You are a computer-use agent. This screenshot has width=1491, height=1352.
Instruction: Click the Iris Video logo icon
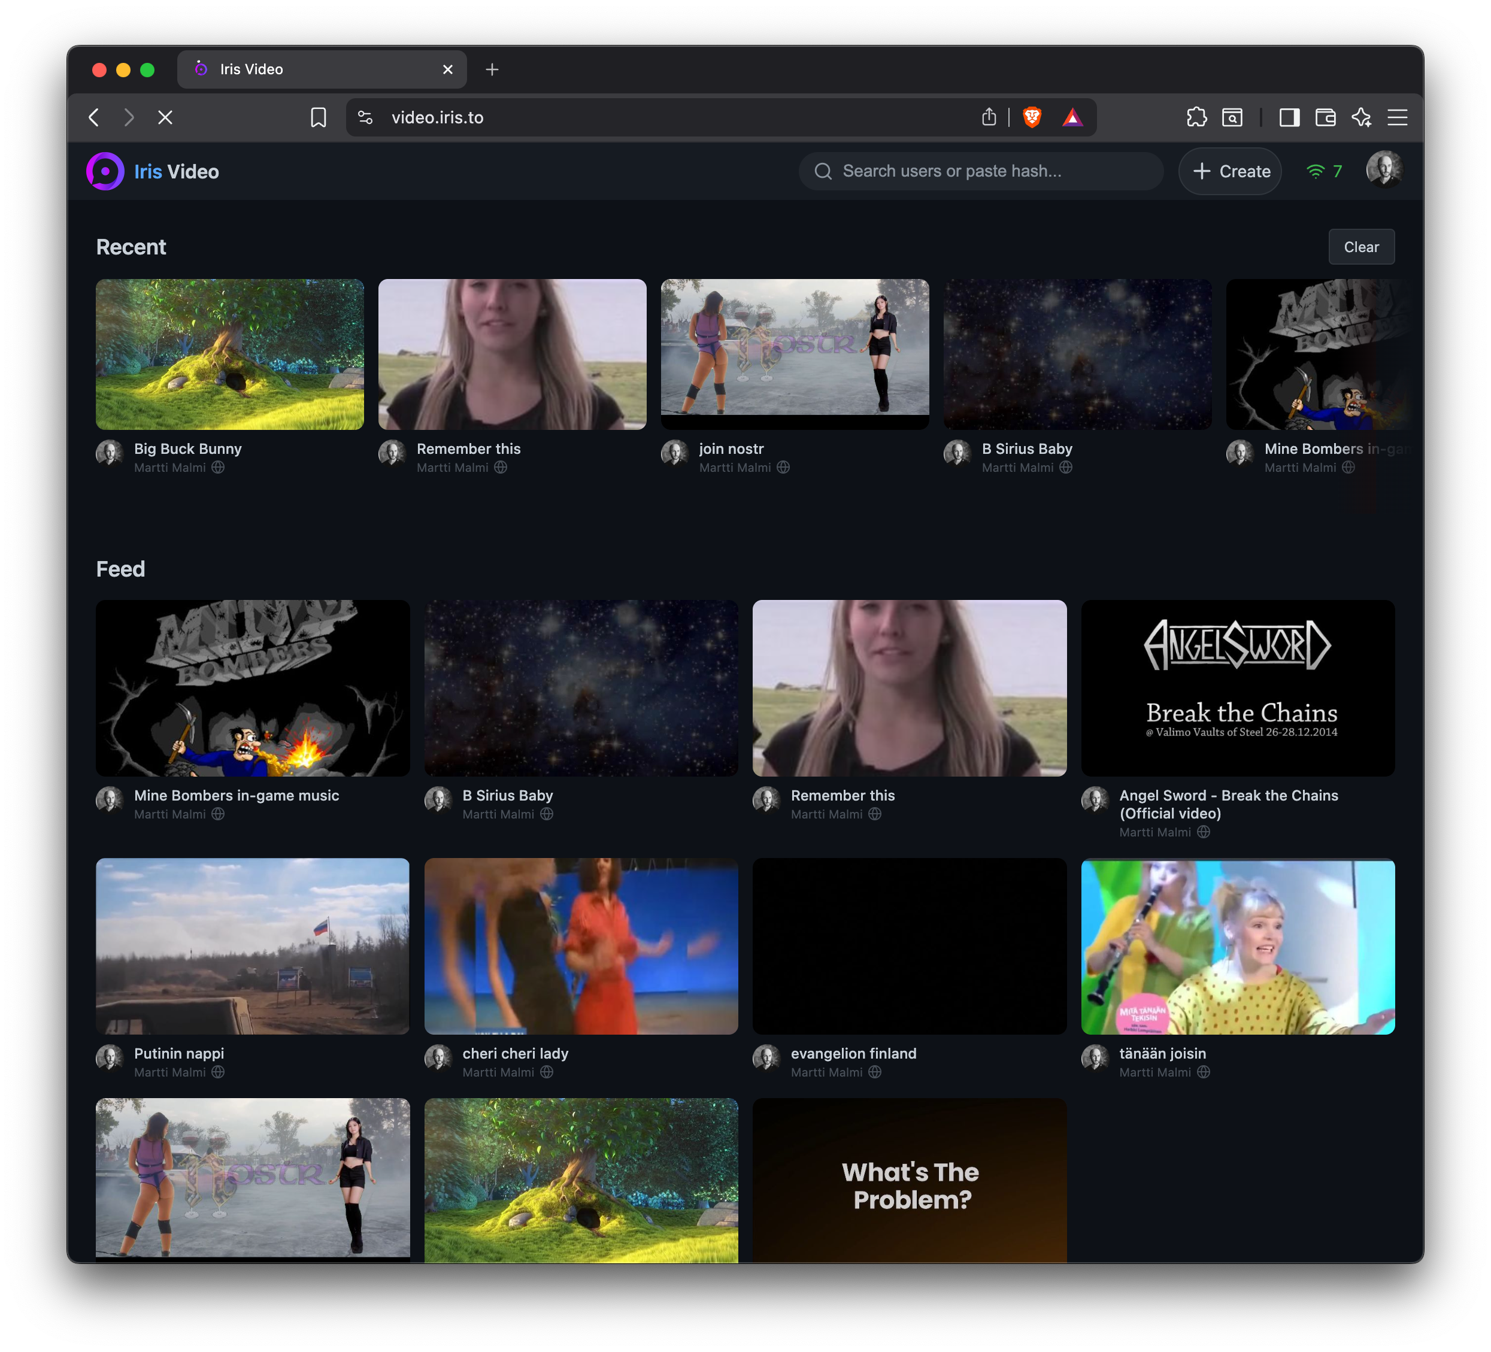click(x=105, y=172)
